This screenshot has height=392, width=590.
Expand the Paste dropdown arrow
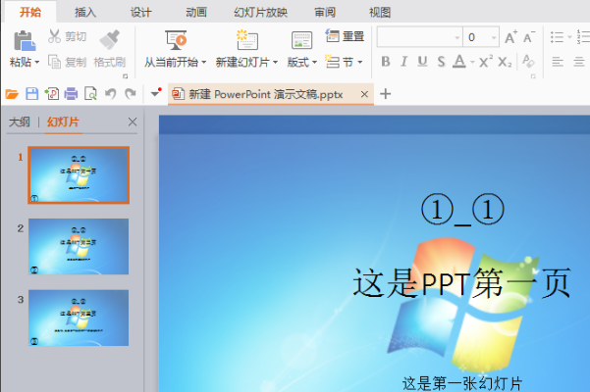[37, 62]
